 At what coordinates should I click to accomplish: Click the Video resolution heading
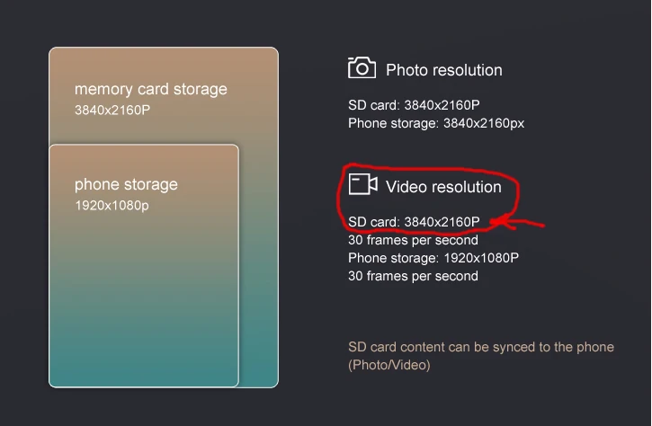click(443, 187)
